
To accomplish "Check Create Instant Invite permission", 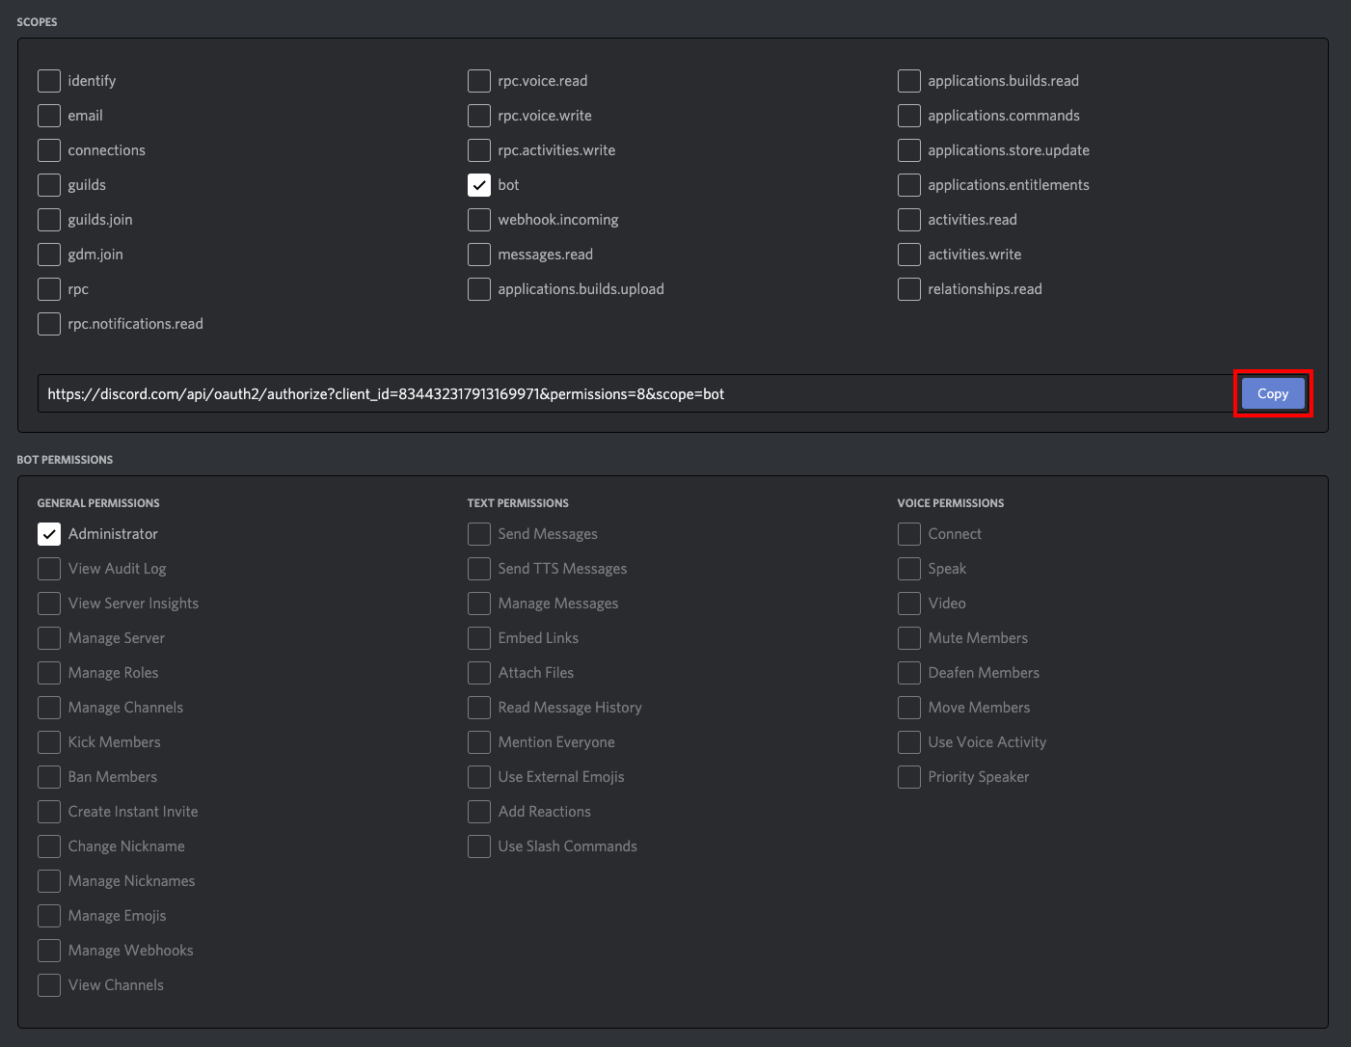I will tap(49, 812).
